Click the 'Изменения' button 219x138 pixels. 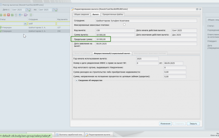click(165, 124)
